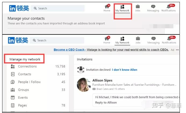Open Home in the lower navigation bar
Image resolution: width=186 pixels, height=113 pixels.
click(x=107, y=40)
